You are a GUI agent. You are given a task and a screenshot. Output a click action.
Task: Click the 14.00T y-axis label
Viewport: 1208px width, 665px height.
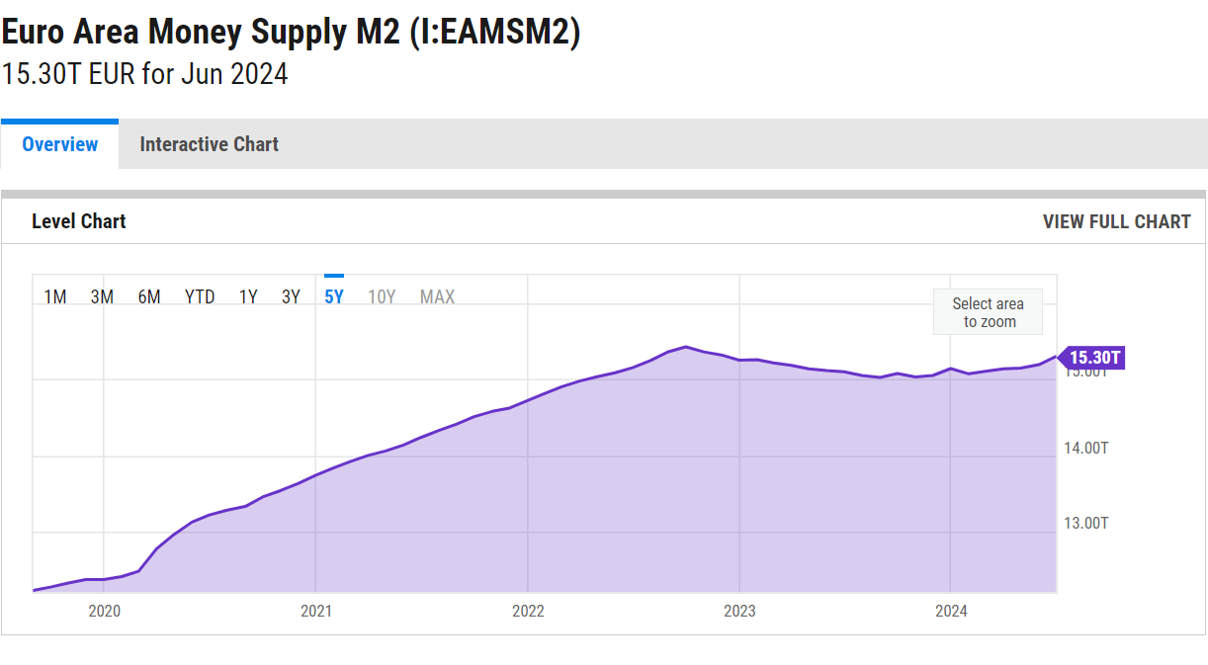coord(1085,449)
